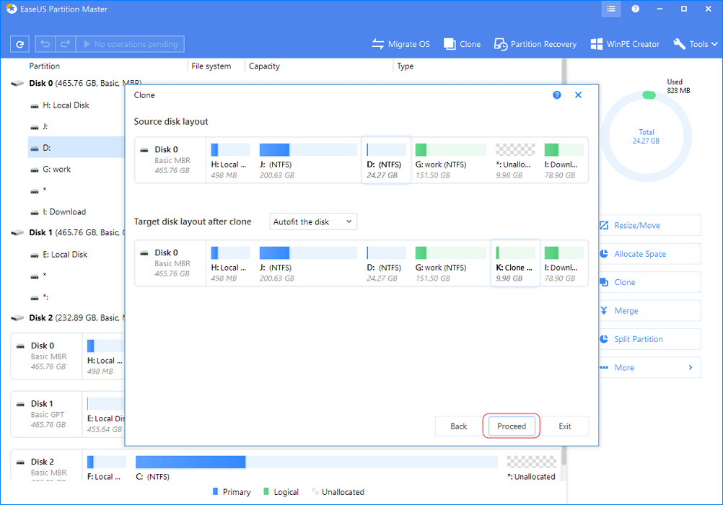Open Autofit the disk dropdown
The height and width of the screenshot is (505, 723).
313,221
